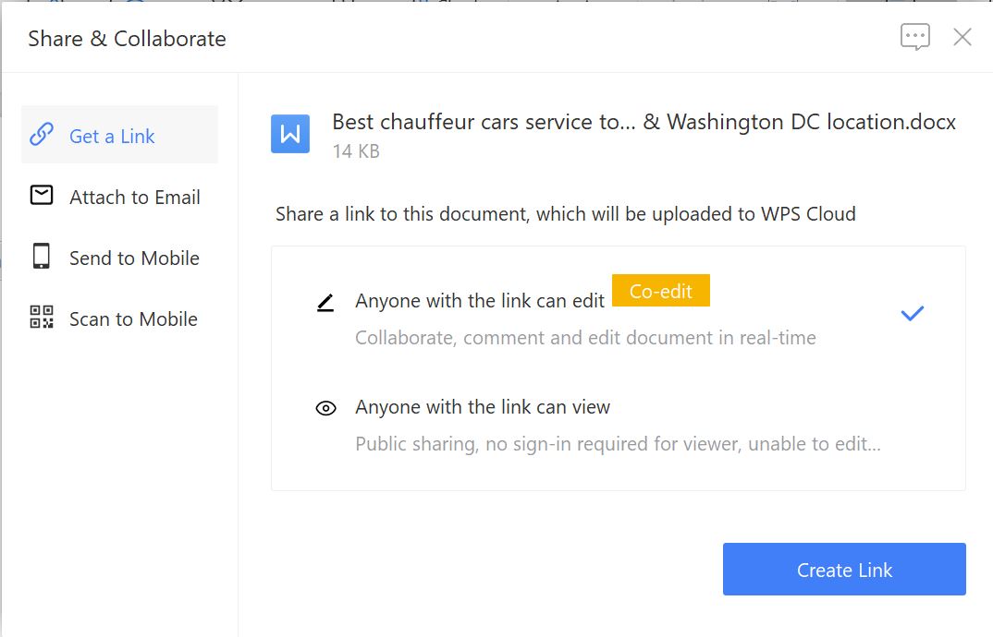
Task: Click the pencil icon on the edit option
Action: coord(325,300)
